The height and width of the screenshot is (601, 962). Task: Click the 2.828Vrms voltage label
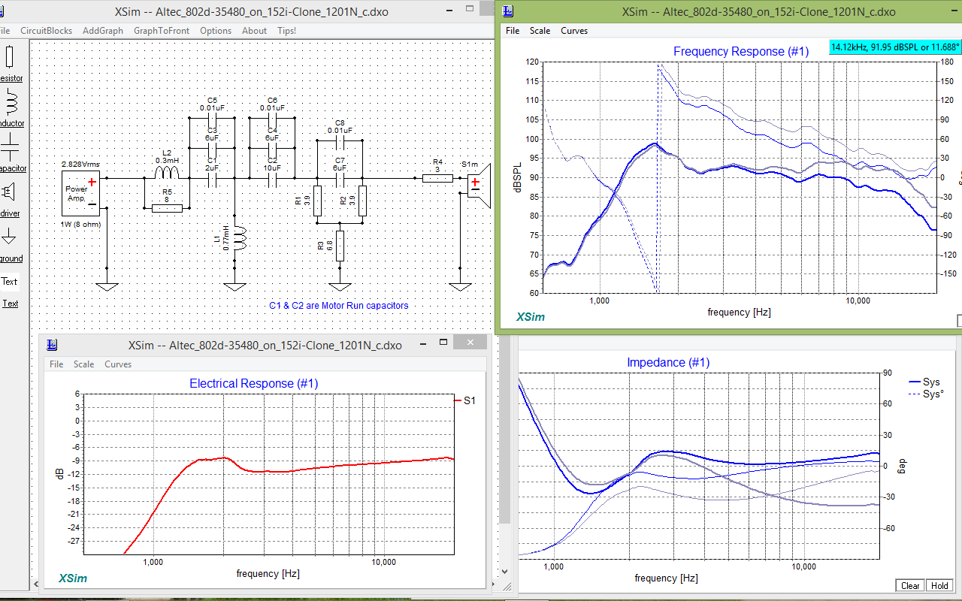(81, 164)
